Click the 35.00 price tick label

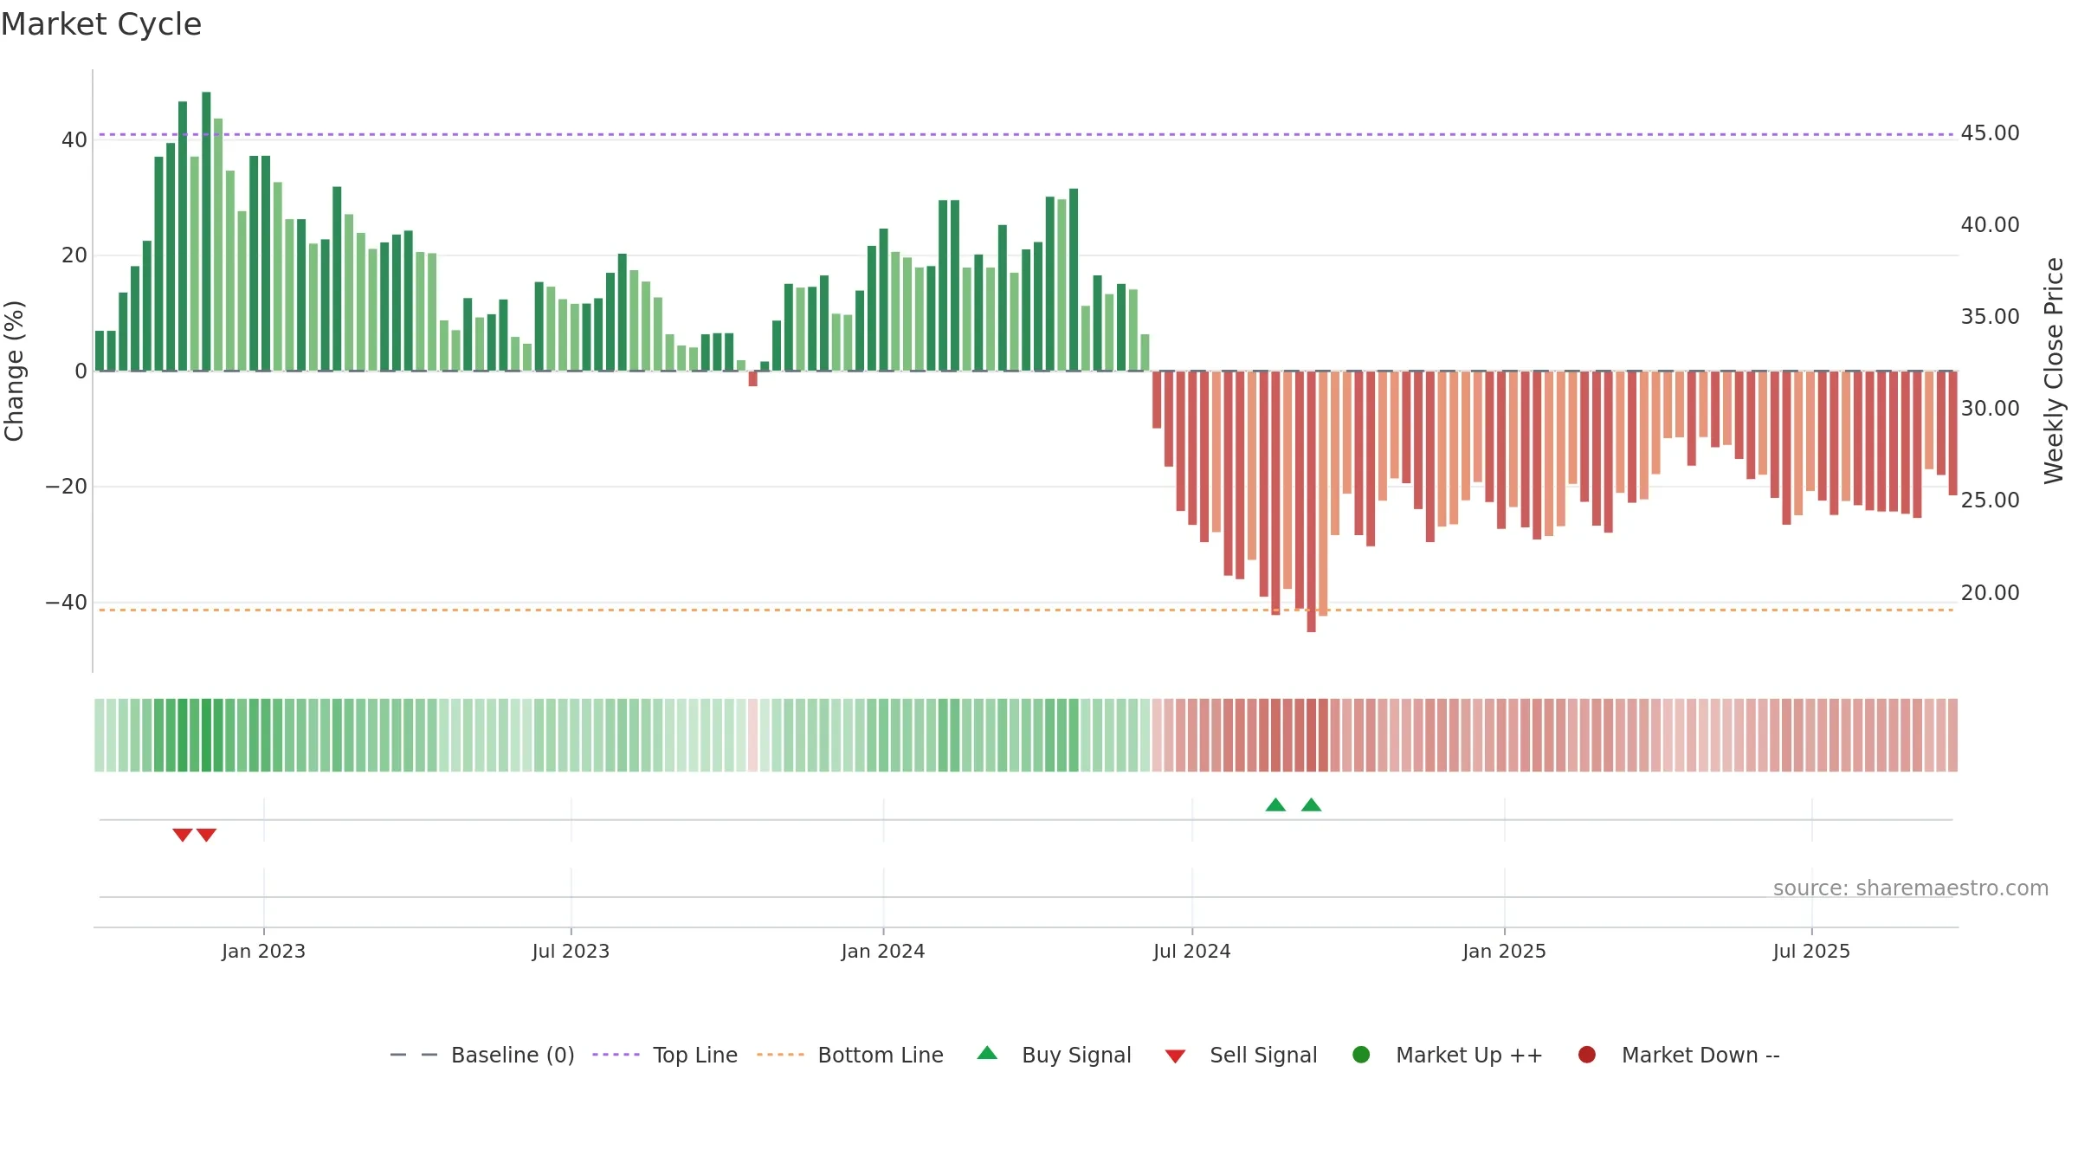(1990, 317)
